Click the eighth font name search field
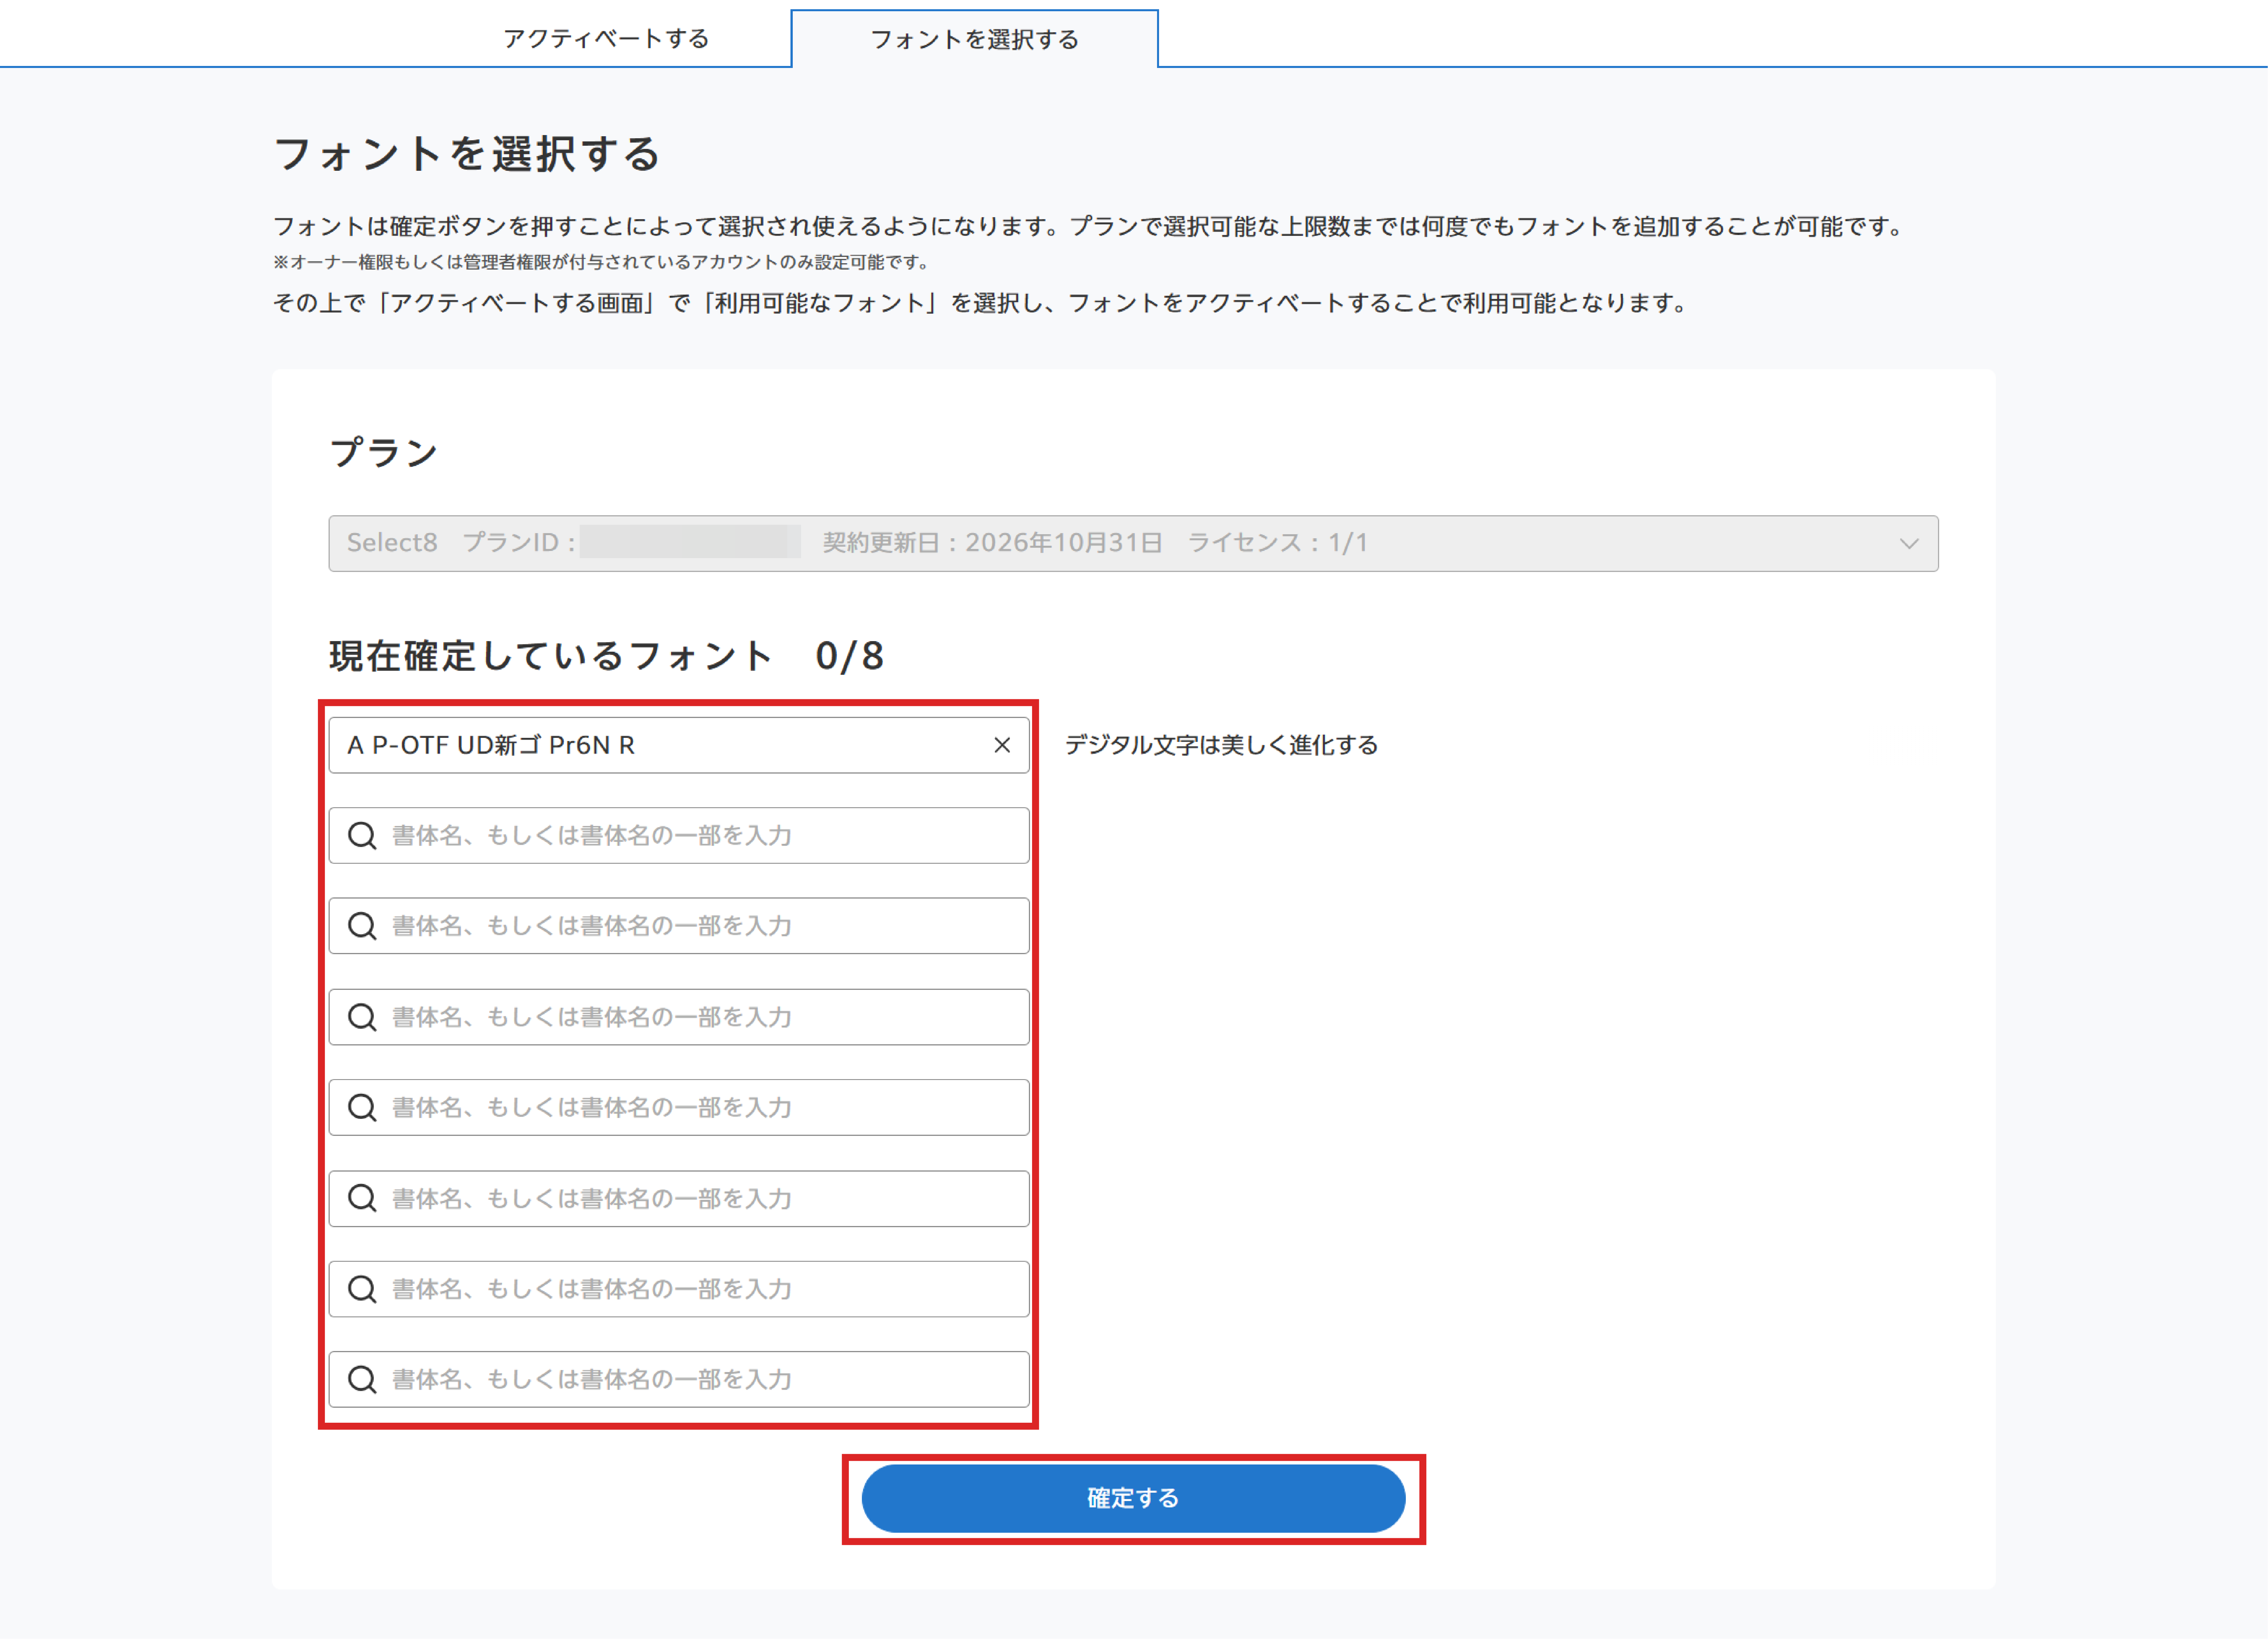The height and width of the screenshot is (1639, 2268). [x=679, y=1379]
